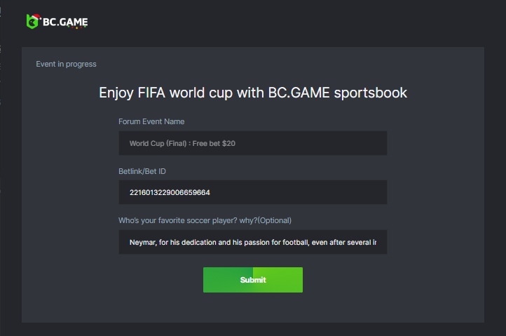The image size is (506, 336).
Task: Click the green BC.GAME logo icon
Action: (32, 22)
